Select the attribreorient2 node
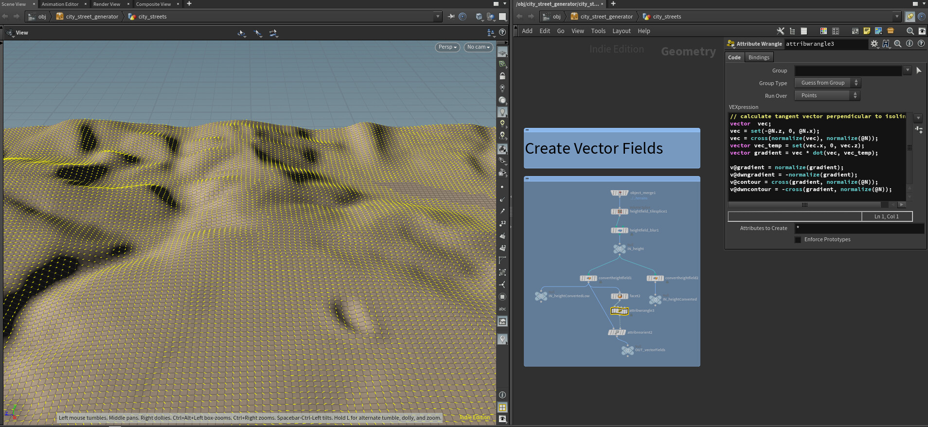Viewport: 928px width, 427px height. pyautogui.click(x=616, y=333)
